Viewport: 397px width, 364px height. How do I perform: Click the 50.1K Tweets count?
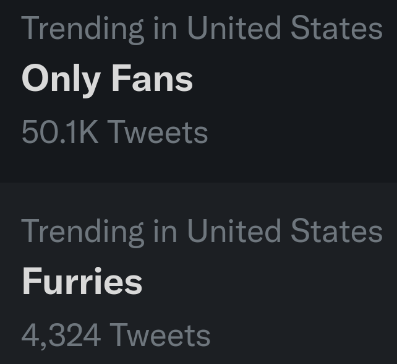pos(114,132)
